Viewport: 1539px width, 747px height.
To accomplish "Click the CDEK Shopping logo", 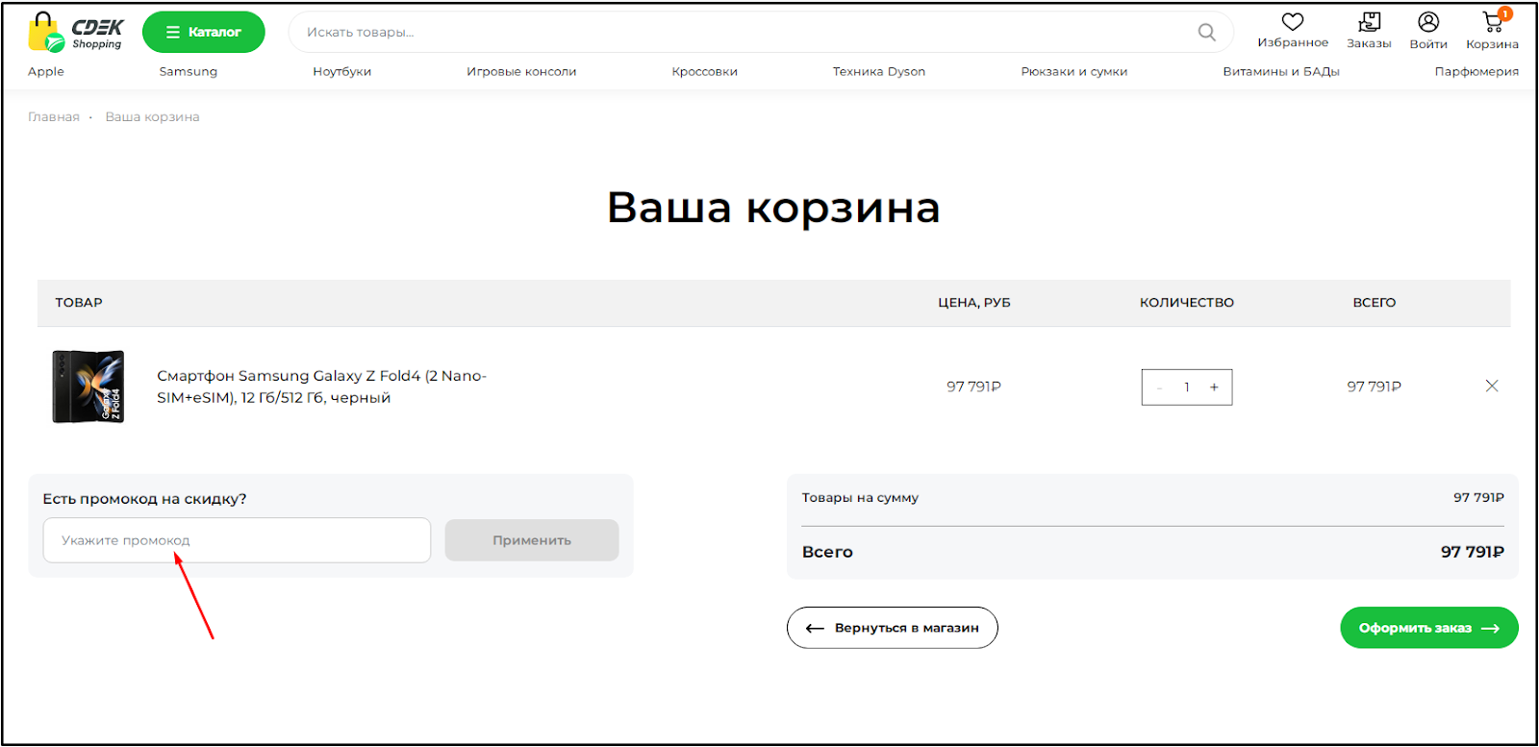I will (75, 32).
